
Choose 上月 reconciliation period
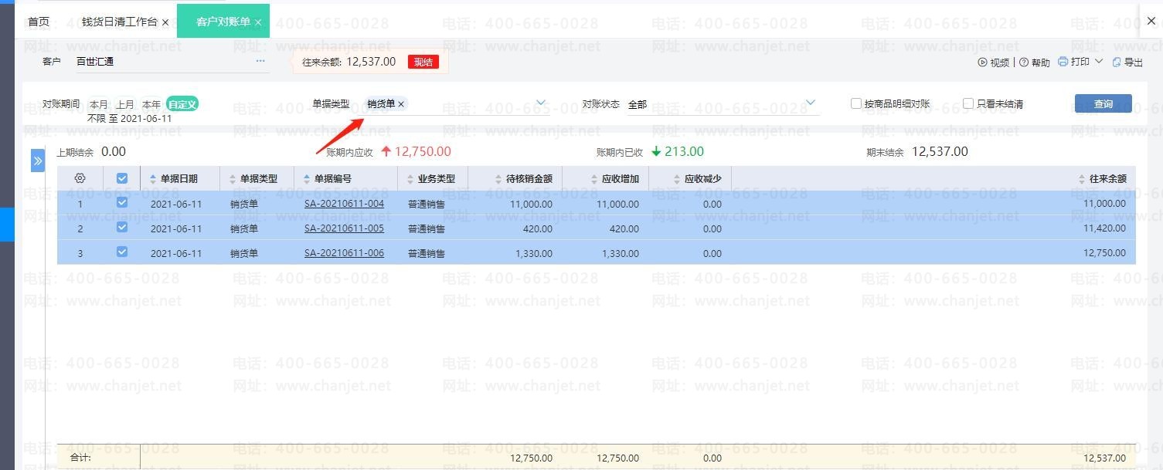coord(125,104)
